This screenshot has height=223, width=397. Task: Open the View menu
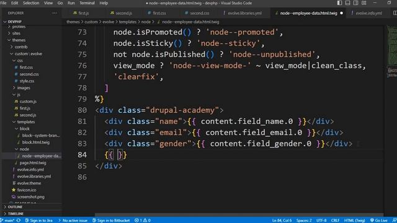pyautogui.click(x=48, y=3)
